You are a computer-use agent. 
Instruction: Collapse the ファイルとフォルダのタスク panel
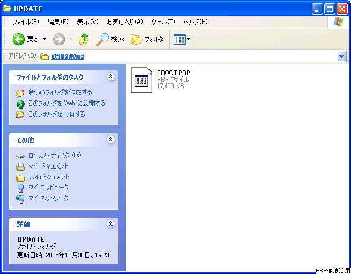click(x=111, y=77)
